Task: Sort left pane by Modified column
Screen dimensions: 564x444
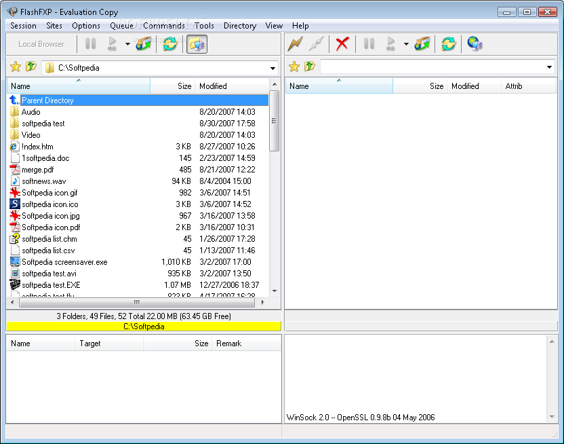Action: point(232,86)
